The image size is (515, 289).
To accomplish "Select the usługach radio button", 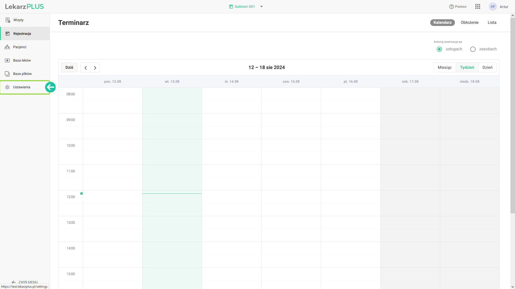I will (439, 49).
